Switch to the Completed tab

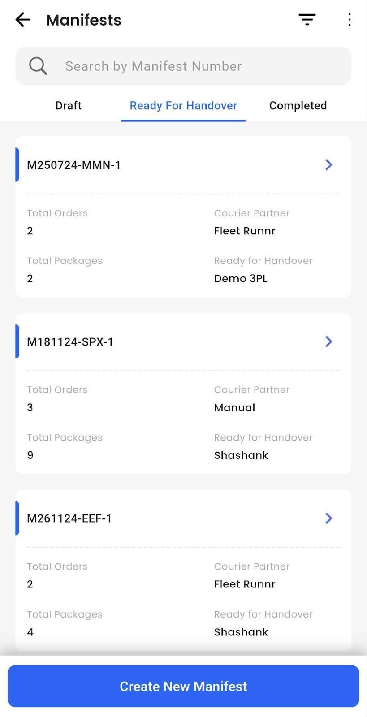coord(298,106)
